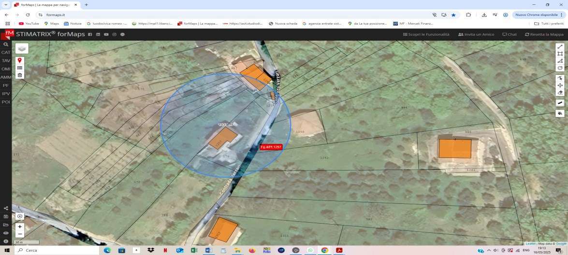Image resolution: width=568 pixels, height=255 pixels.
Task: Click the red location marker tool
Action: (20, 60)
